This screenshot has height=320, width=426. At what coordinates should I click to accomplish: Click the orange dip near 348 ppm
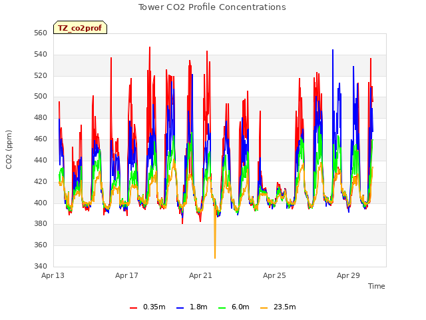215,257
